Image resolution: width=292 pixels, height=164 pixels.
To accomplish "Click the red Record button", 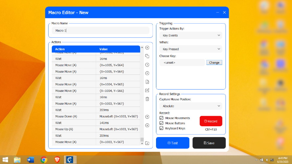I will click(211, 121).
